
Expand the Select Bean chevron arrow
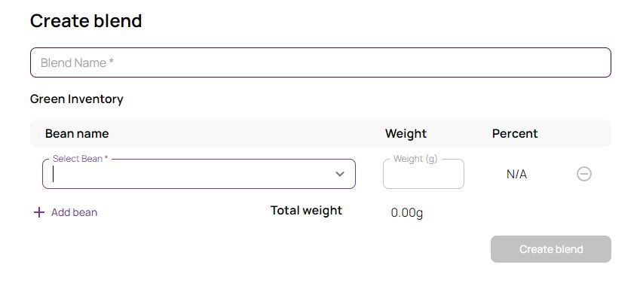pyautogui.click(x=340, y=174)
